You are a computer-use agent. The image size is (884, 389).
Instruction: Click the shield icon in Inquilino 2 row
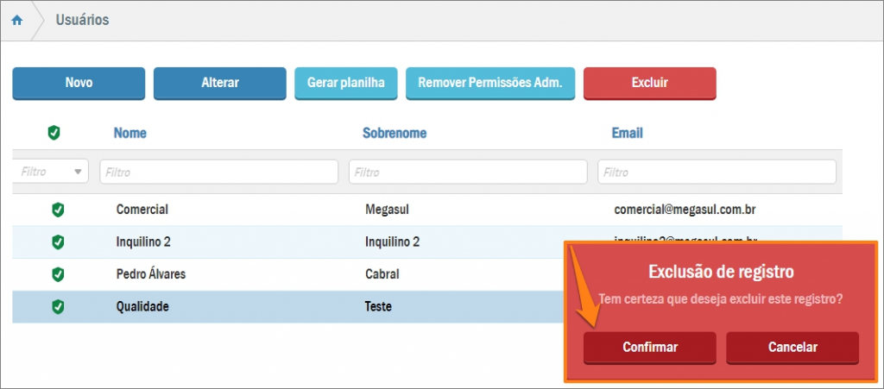pyautogui.click(x=58, y=242)
